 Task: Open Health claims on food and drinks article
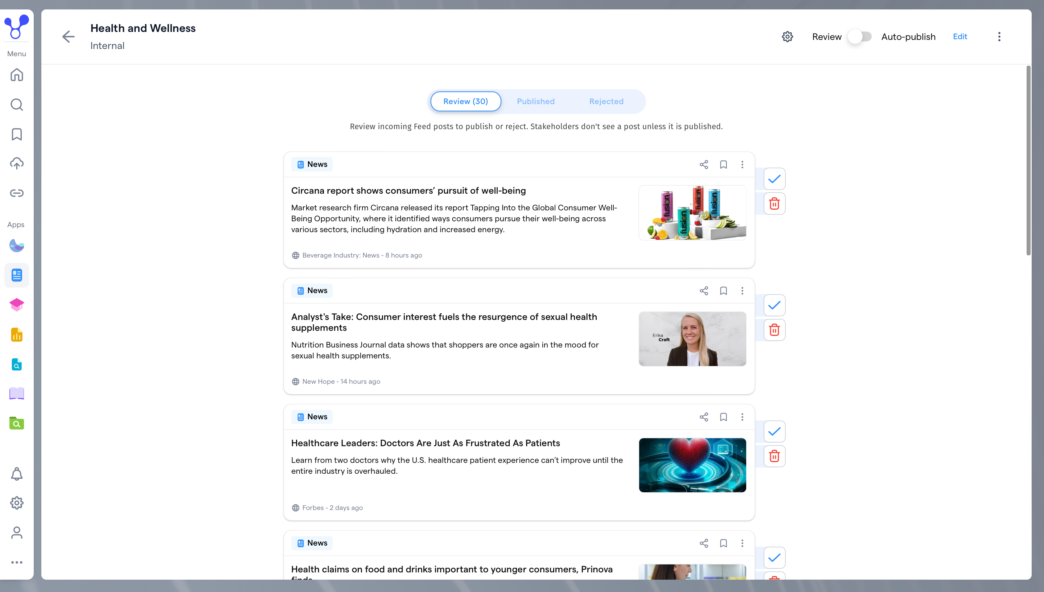point(452,572)
